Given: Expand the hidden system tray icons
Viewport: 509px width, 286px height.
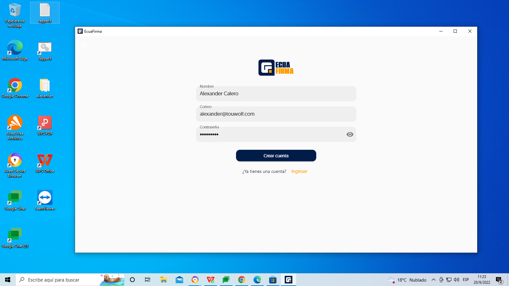Looking at the screenshot, I should (x=433, y=280).
